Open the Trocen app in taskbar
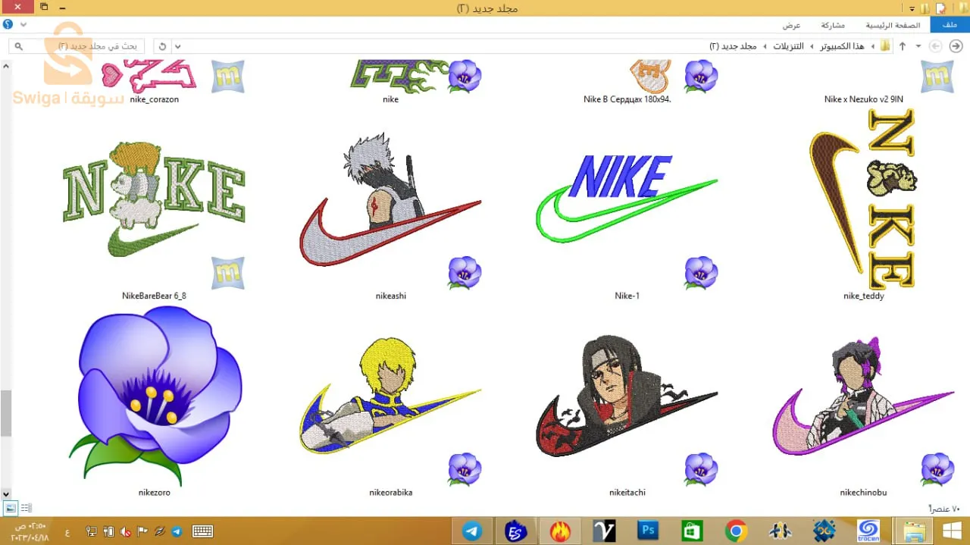 pos(868,531)
